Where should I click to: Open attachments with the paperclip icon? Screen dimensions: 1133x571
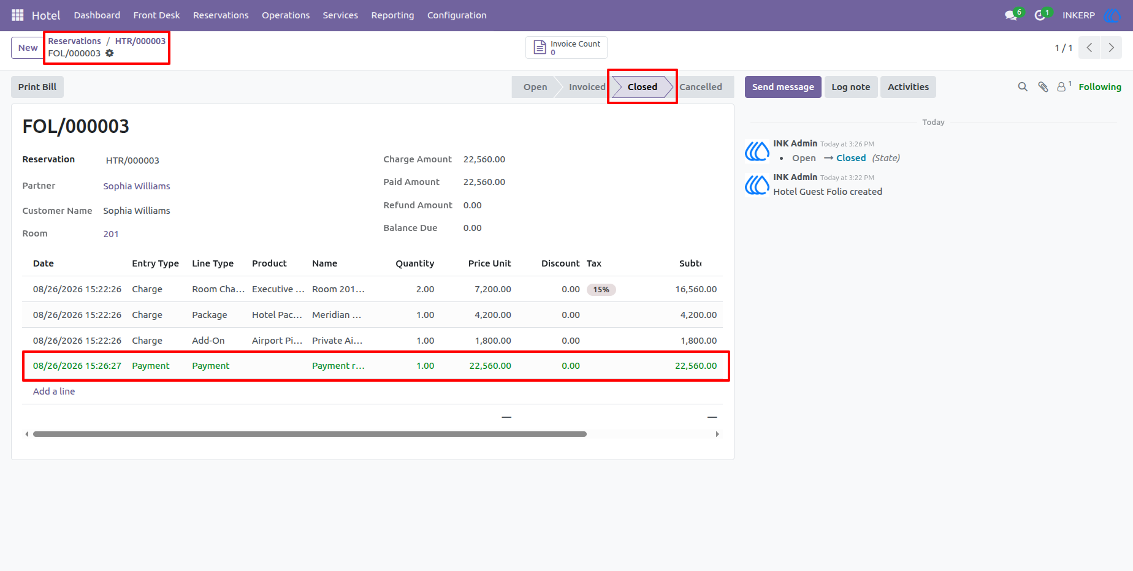click(1043, 87)
